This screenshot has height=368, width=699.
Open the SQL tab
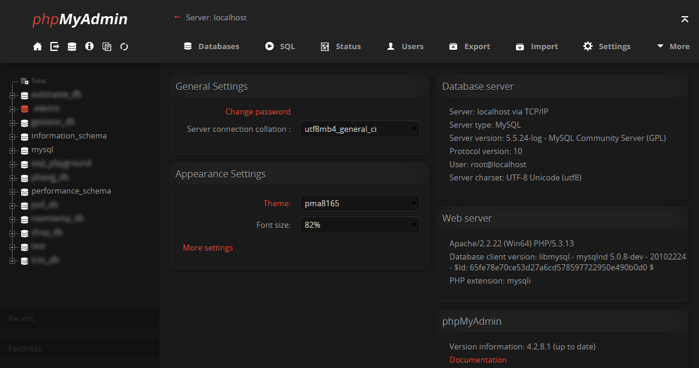pos(280,46)
